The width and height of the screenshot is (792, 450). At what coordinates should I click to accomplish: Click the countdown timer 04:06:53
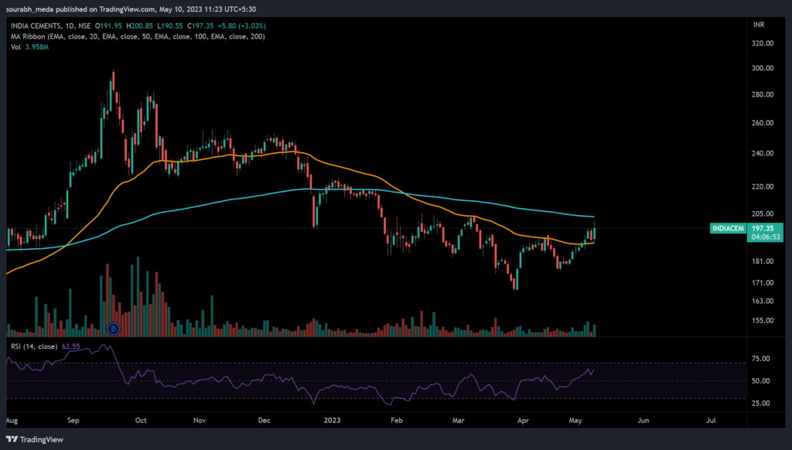765,237
